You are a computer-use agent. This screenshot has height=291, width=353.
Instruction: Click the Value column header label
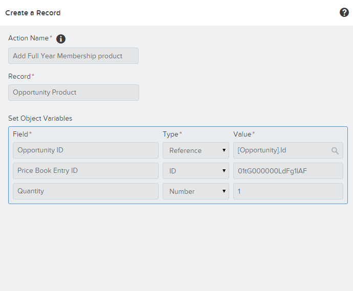(x=242, y=134)
